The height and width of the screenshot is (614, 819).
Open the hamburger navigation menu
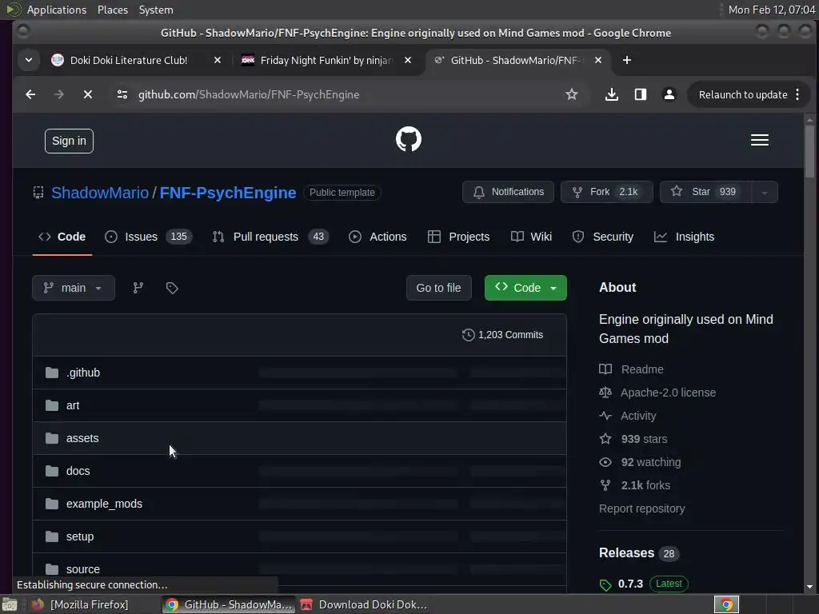[760, 140]
